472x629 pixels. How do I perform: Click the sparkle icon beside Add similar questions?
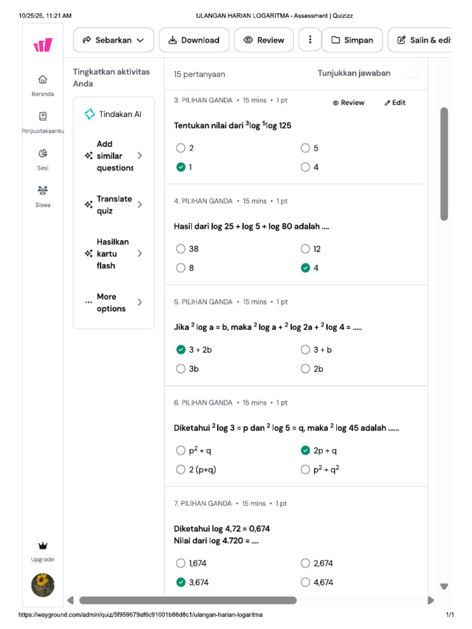pyautogui.click(x=88, y=155)
